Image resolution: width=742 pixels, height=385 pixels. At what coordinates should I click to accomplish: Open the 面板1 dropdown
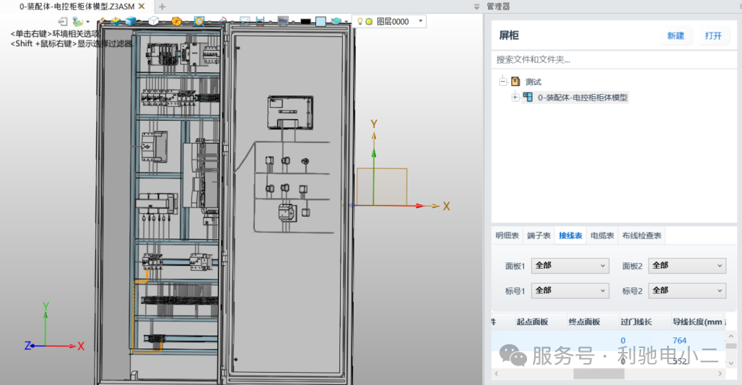570,266
